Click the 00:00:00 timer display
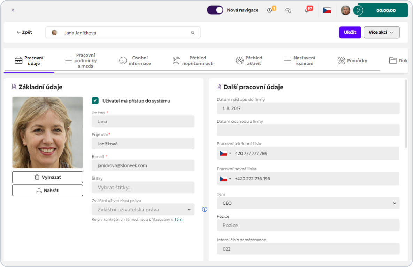This screenshot has height=267, width=413. coord(385,10)
